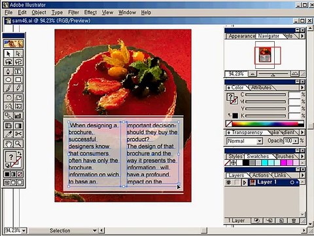Open the Opacity slider popup arrow

(x=296, y=141)
